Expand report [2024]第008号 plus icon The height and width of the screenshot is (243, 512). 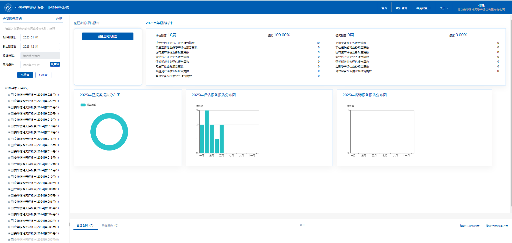[x=9, y=189]
